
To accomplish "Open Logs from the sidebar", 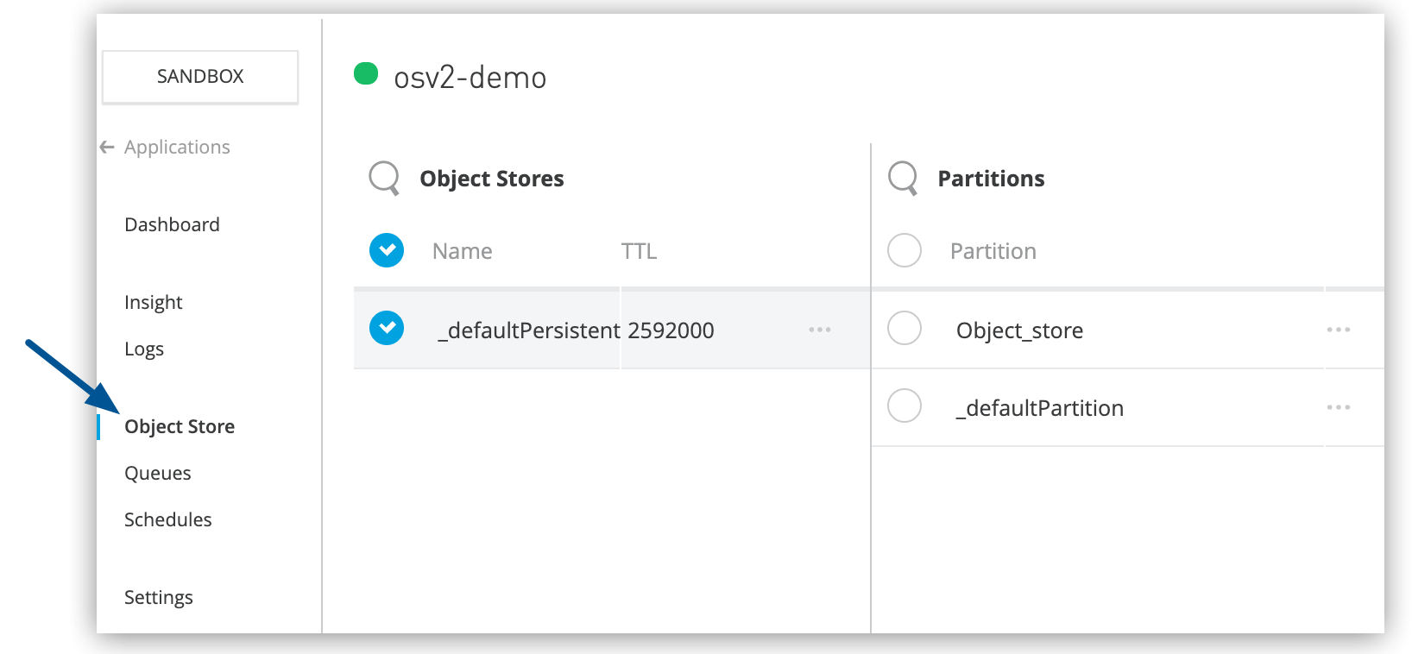I will [143, 349].
